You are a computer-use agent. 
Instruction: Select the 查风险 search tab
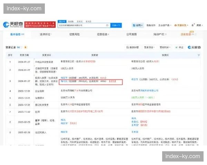point(88,21)
